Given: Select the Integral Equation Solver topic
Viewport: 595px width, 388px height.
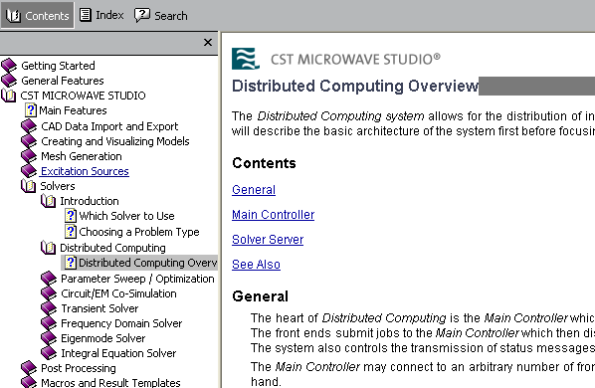Looking at the screenshot, I should [x=118, y=353].
